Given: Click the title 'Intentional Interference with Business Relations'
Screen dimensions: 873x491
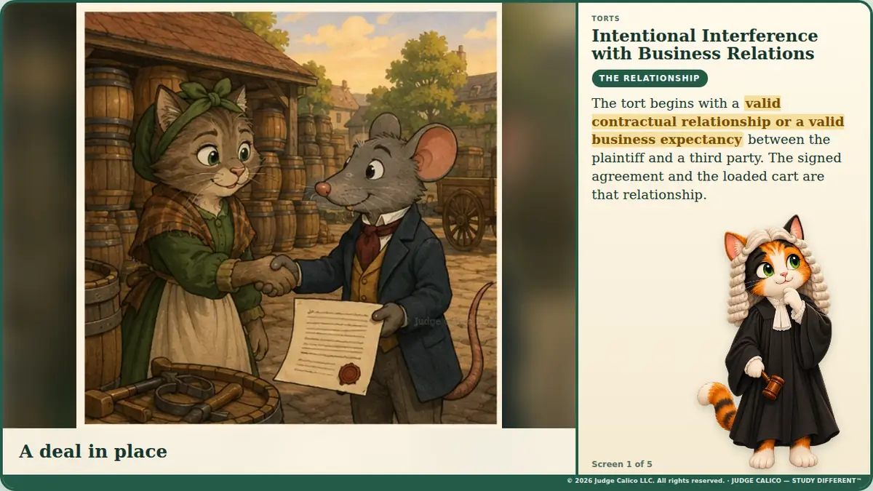Looking at the screenshot, I should pyautogui.click(x=704, y=44).
